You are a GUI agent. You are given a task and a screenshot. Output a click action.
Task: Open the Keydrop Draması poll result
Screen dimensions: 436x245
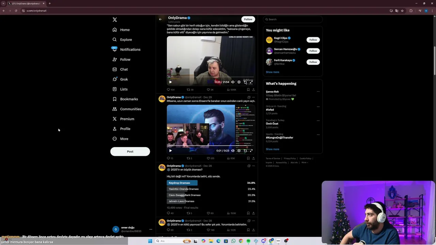coord(211,183)
